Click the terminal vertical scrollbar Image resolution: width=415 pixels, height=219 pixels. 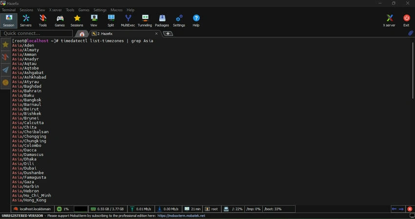tap(413, 71)
